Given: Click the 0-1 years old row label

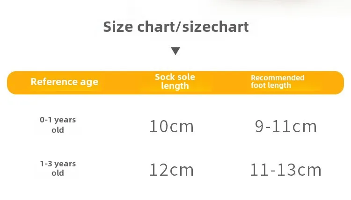Looking at the screenshot, I should [x=58, y=125].
